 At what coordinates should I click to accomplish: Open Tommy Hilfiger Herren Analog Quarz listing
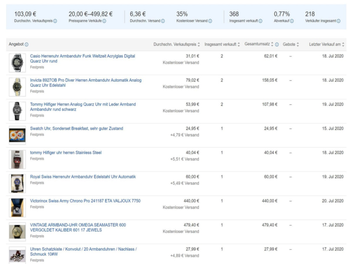tap(83, 107)
